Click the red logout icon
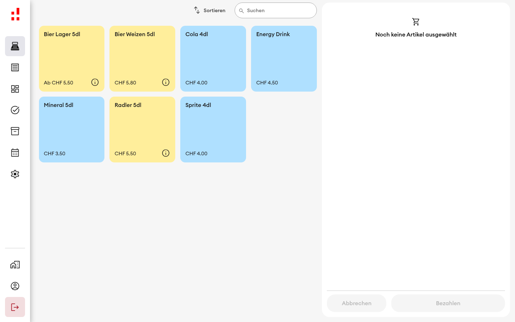Image resolution: width=515 pixels, height=322 pixels. tap(15, 307)
